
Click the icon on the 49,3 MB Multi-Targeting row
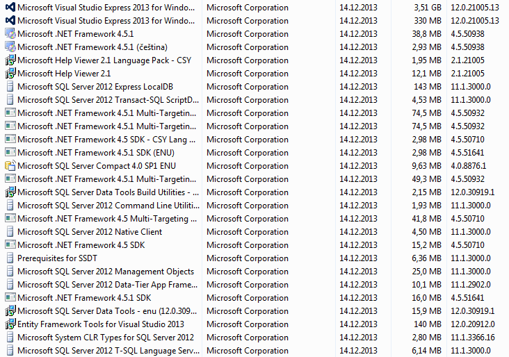[x=10, y=179]
